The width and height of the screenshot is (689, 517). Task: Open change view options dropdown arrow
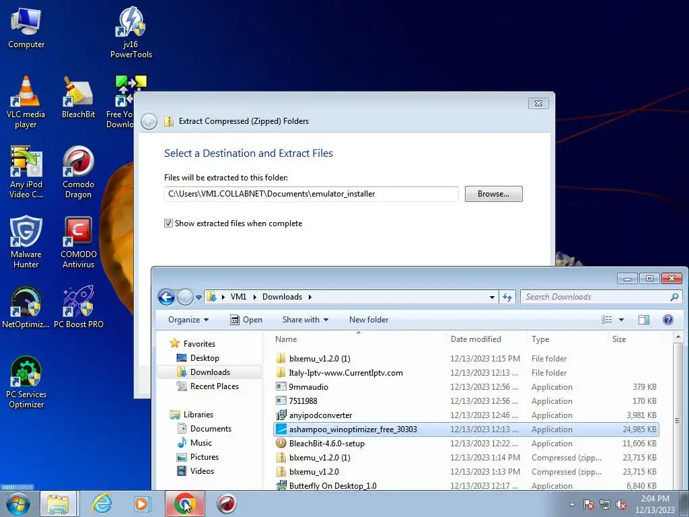tap(621, 320)
